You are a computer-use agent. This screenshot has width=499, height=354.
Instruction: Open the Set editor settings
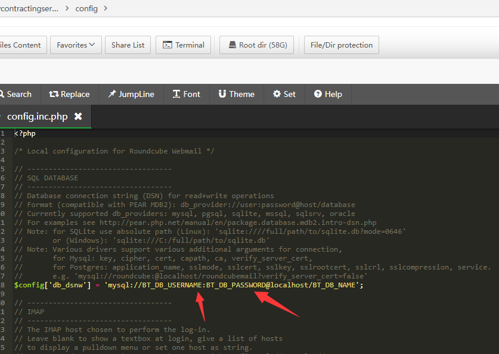point(284,94)
